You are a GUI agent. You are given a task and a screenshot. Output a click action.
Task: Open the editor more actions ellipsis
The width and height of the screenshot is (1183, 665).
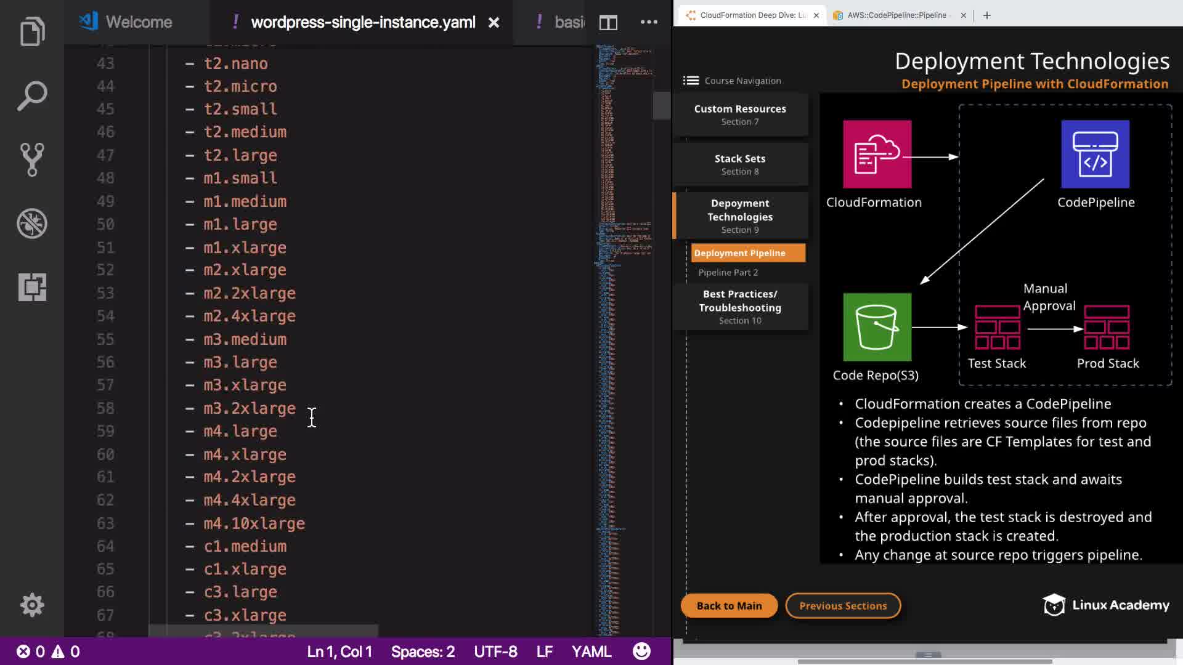tap(649, 22)
